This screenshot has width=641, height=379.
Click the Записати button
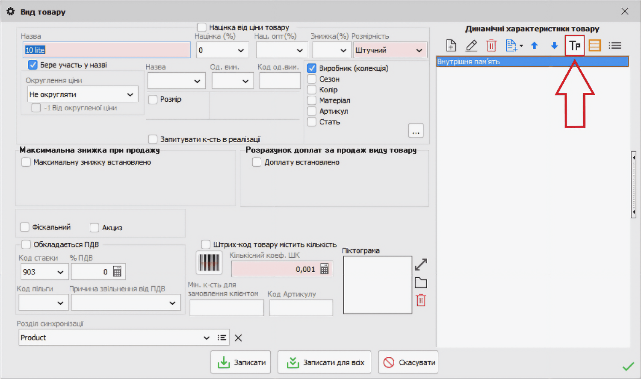(x=242, y=362)
